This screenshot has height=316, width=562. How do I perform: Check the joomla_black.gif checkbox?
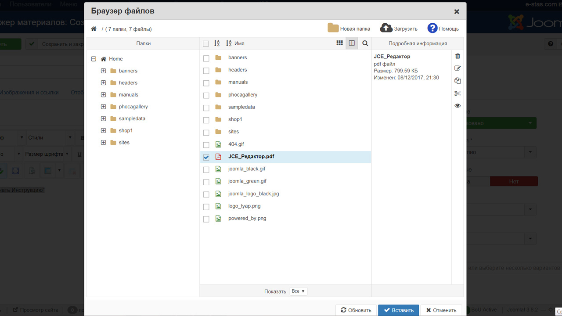(206, 169)
